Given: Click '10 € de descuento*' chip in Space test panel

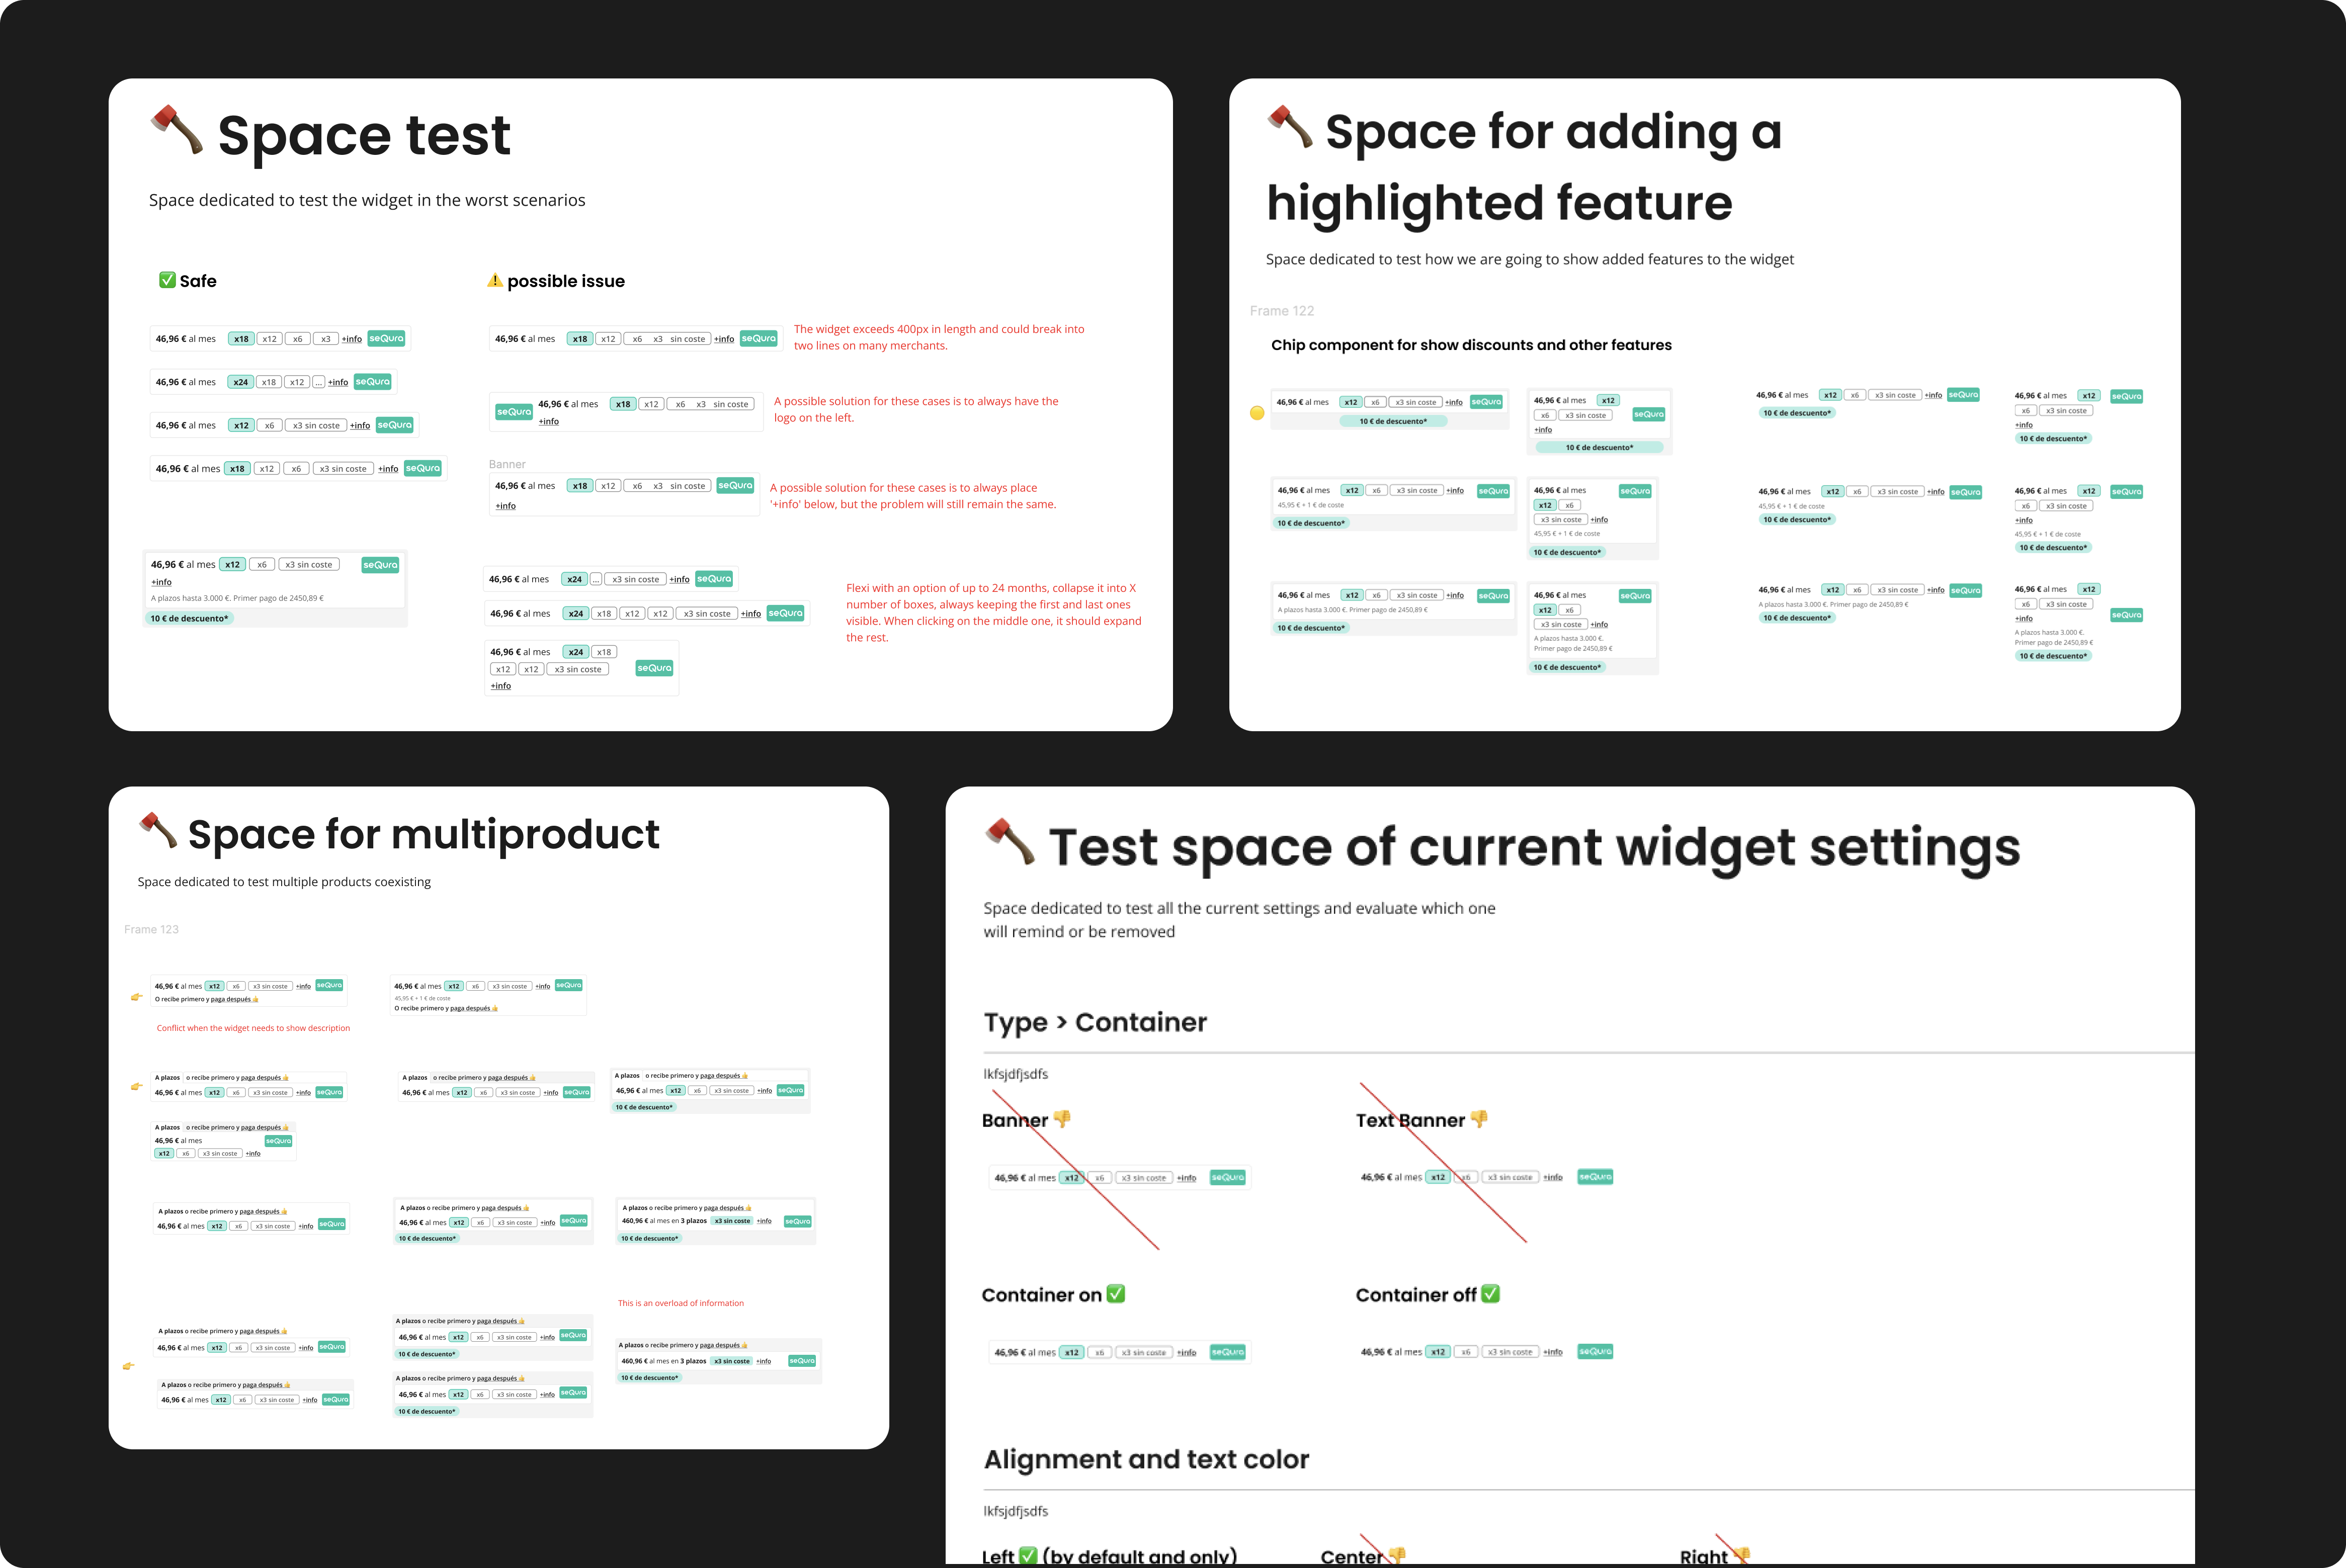Looking at the screenshot, I should [189, 618].
